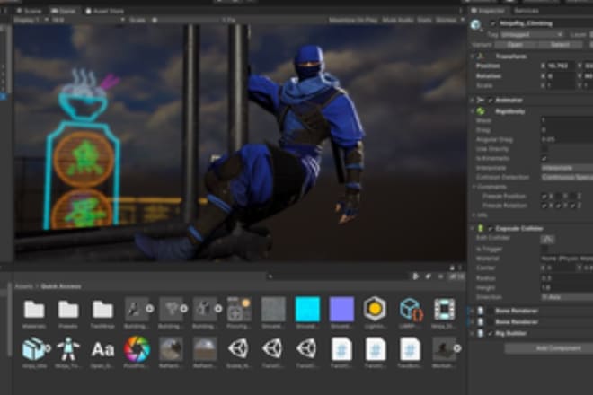593x395 pixels.
Task: Toggle the Animator enabled checkbox
Action: tap(491, 101)
